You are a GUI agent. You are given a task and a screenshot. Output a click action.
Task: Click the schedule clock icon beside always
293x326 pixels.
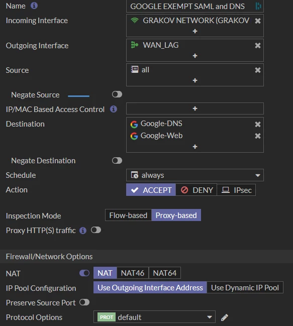click(x=135, y=175)
